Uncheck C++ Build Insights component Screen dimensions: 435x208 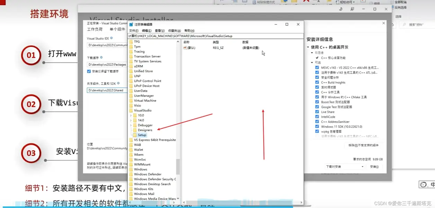pos(317,82)
